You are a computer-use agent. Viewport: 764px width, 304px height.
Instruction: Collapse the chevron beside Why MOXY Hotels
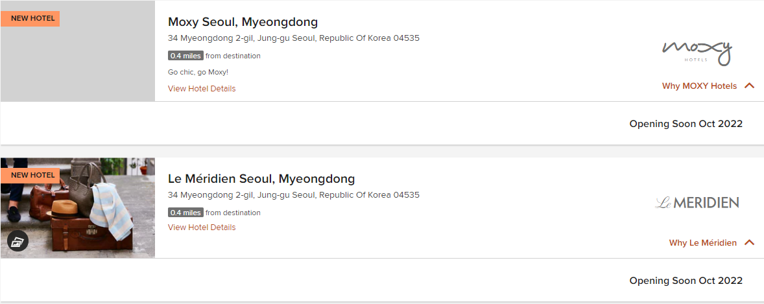click(x=750, y=86)
